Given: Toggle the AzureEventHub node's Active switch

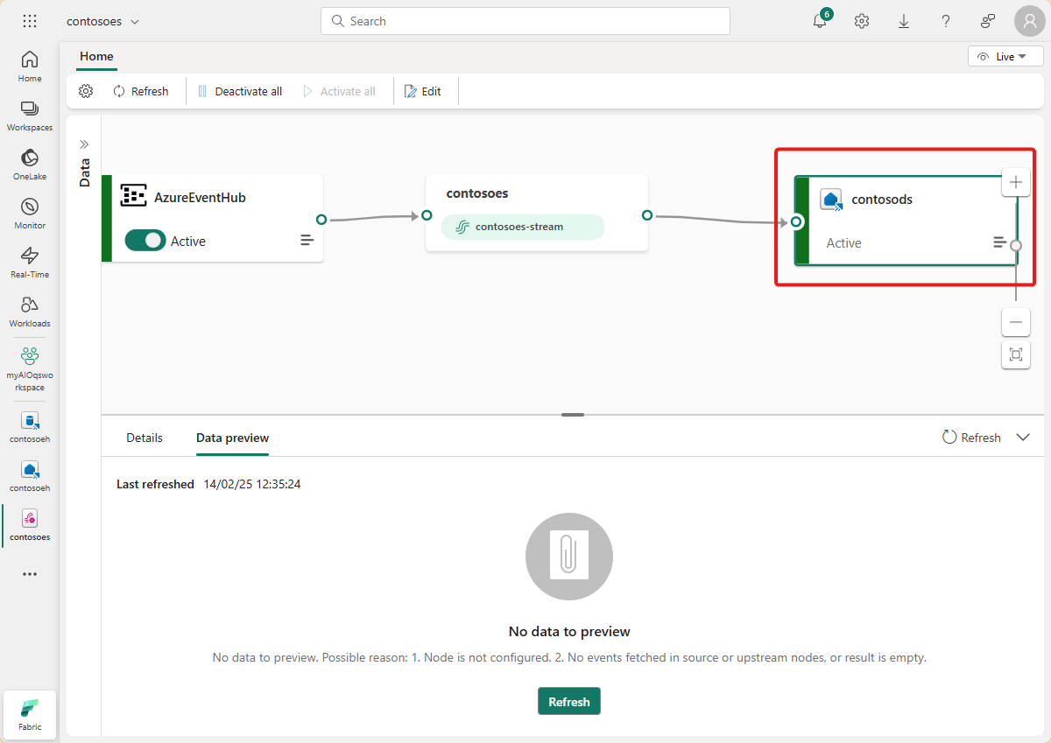Looking at the screenshot, I should [145, 240].
